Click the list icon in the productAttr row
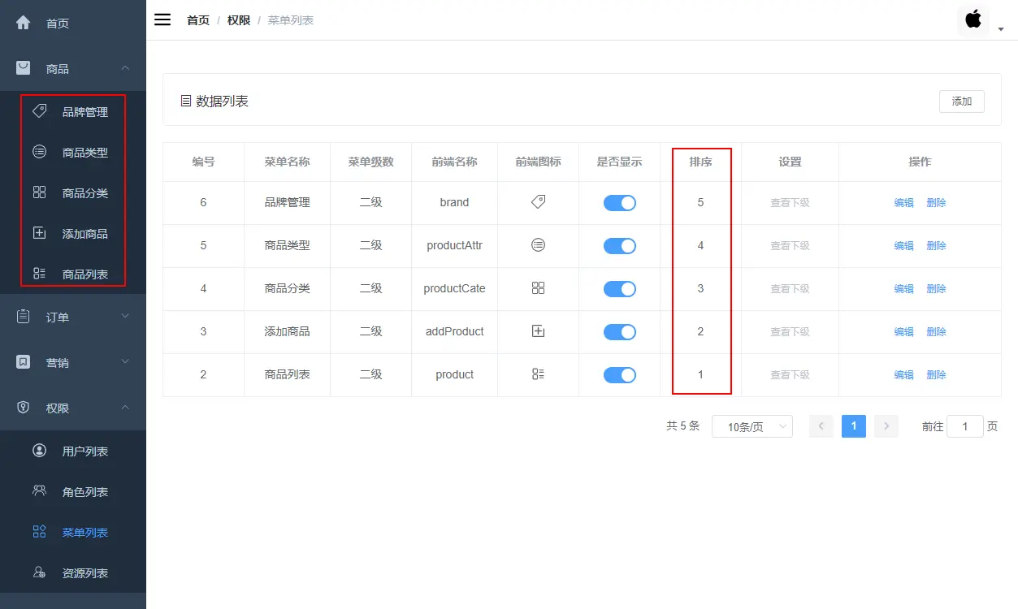The height and width of the screenshot is (609, 1018). coord(538,245)
